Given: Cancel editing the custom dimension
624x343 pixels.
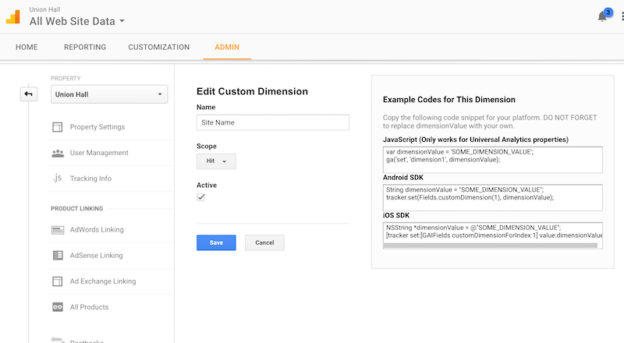Looking at the screenshot, I should 264,243.
